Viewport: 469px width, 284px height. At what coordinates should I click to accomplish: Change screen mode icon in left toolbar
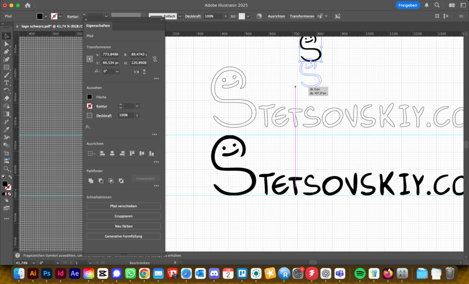click(x=6, y=208)
